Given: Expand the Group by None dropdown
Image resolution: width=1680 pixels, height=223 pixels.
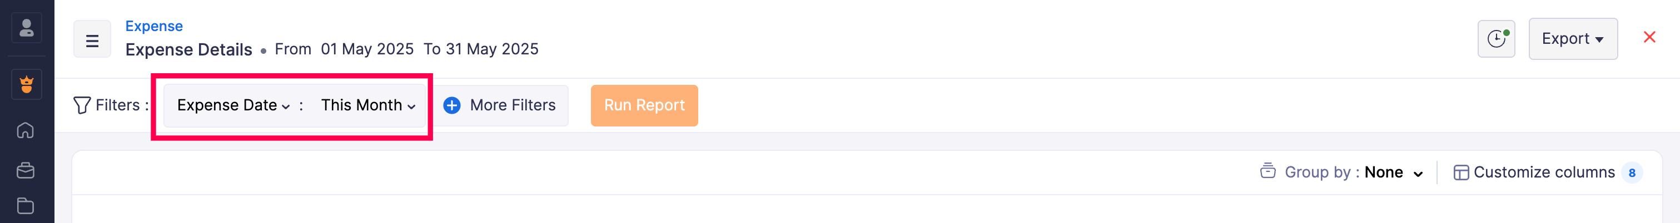Looking at the screenshot, I should point(1393,173).
